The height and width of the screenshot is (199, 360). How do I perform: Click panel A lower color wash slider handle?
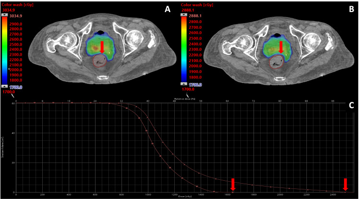coord(5,86)
